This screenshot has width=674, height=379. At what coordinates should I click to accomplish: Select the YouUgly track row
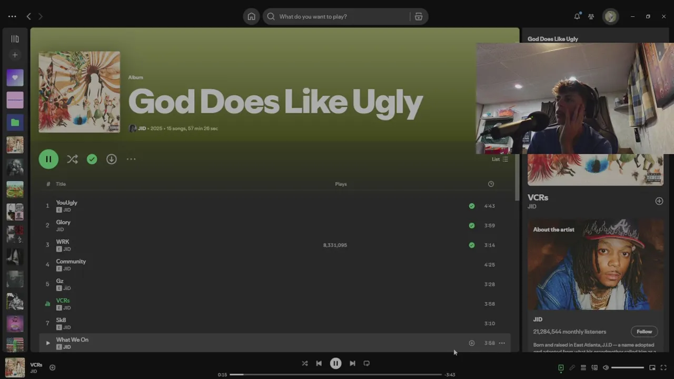click(x=274, y=206)
